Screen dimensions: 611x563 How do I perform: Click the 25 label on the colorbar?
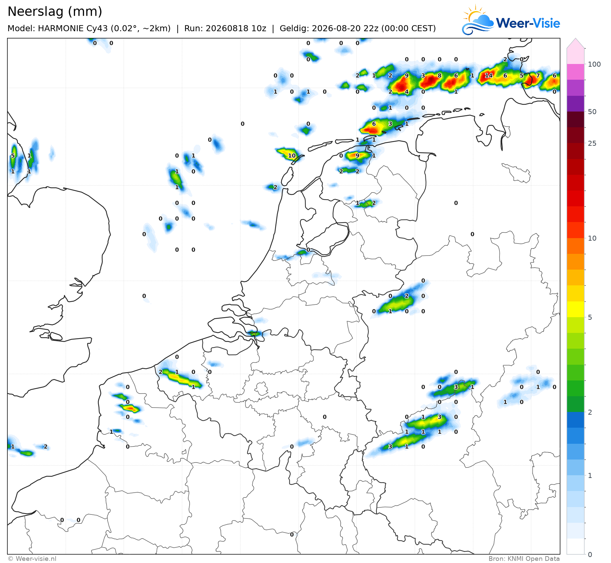(592, 143)
